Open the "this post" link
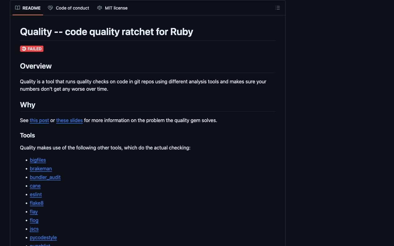Viewport: 394px width, 246px height. coord(39,120)
